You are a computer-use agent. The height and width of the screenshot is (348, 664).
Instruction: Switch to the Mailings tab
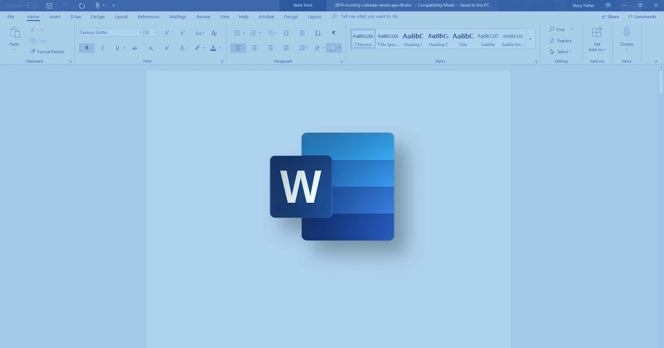pos(178,17)
